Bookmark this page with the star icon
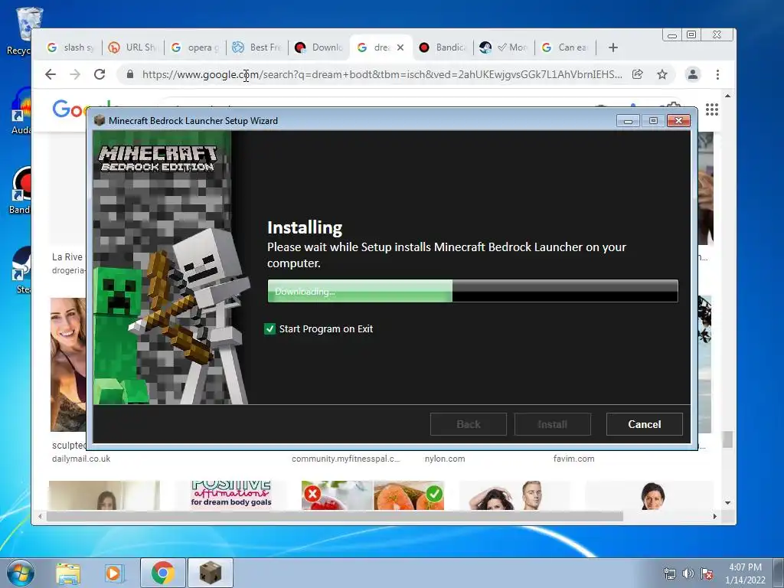 click(662, 74)
